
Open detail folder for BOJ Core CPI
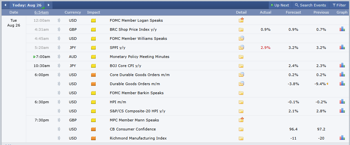(x=241, y=66)
